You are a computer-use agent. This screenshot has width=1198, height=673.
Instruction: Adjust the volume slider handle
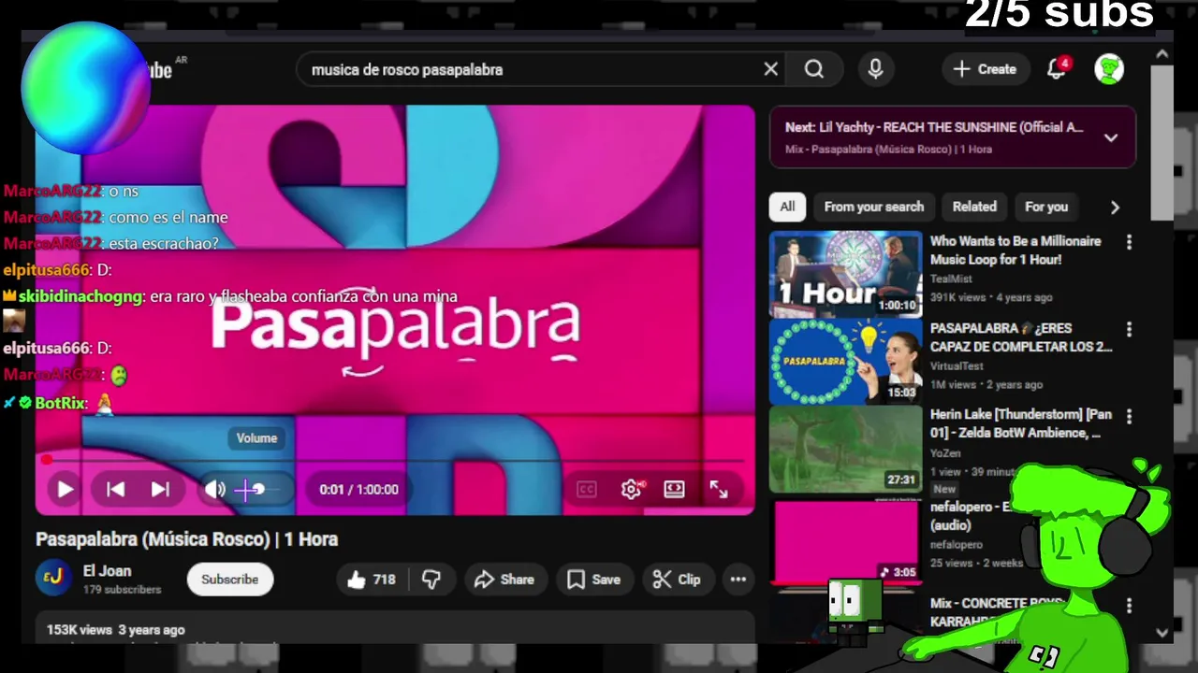258,489
